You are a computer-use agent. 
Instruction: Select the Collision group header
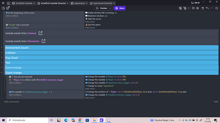[112, 53]
